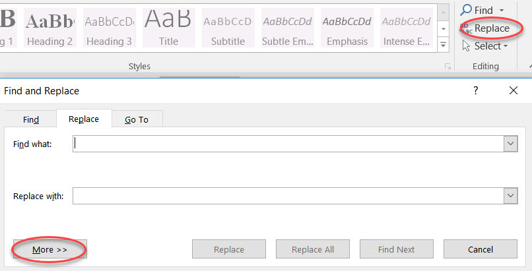The width and height of the screenshot is (532, 271).
Task: Click the More >> button
Action: tap(50, 250)
